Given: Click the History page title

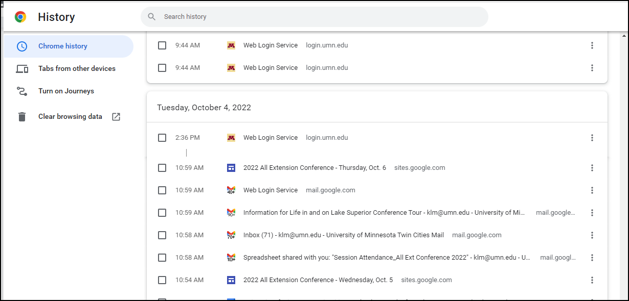Looking at the screenshot, I should (56, 17).
